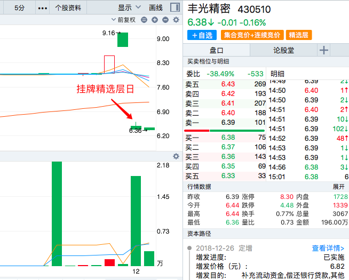349x280 pixels.
Task: Click the 委比 -38.49% value
Action: point(220,74)
